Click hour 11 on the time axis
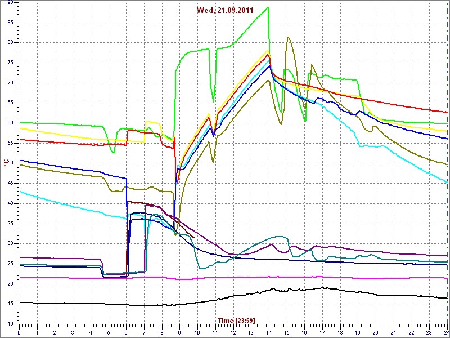The height and width of the screenshot is (338, 450). 215,332
